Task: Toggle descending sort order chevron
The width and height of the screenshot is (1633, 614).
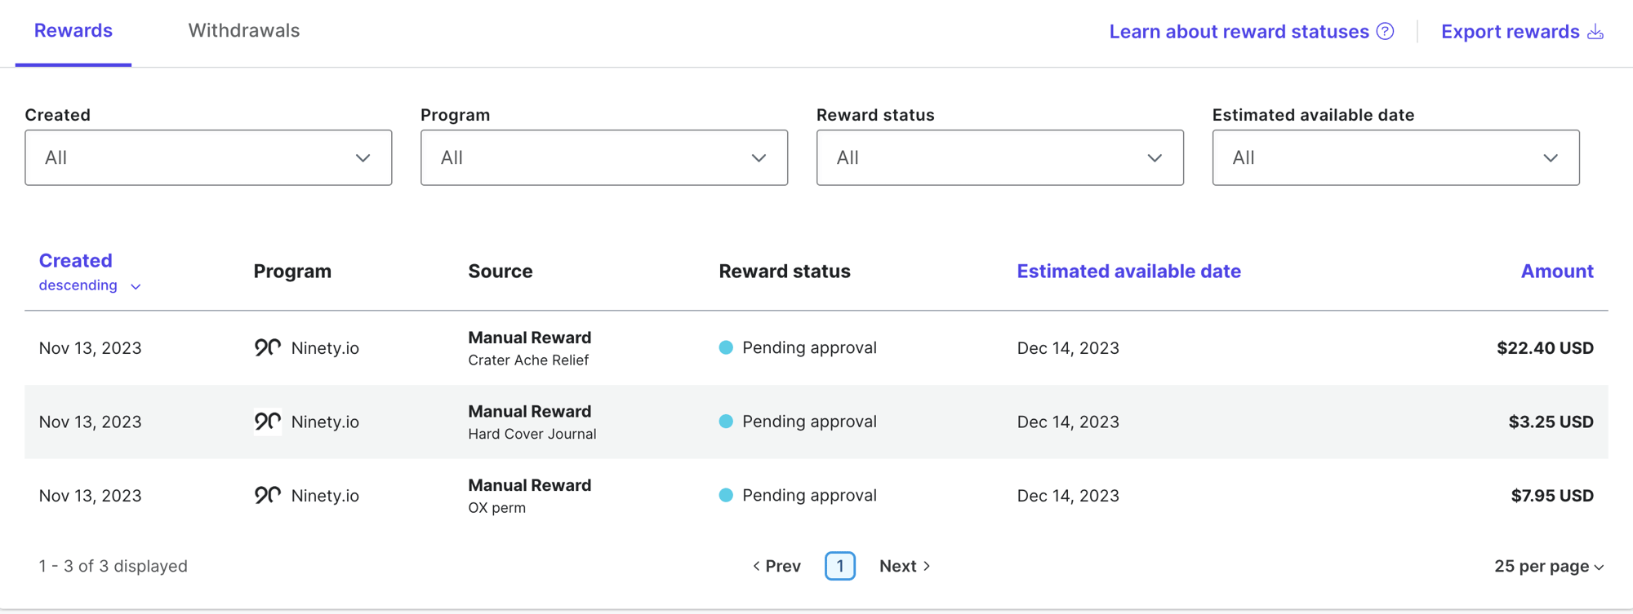Action: 136,286
